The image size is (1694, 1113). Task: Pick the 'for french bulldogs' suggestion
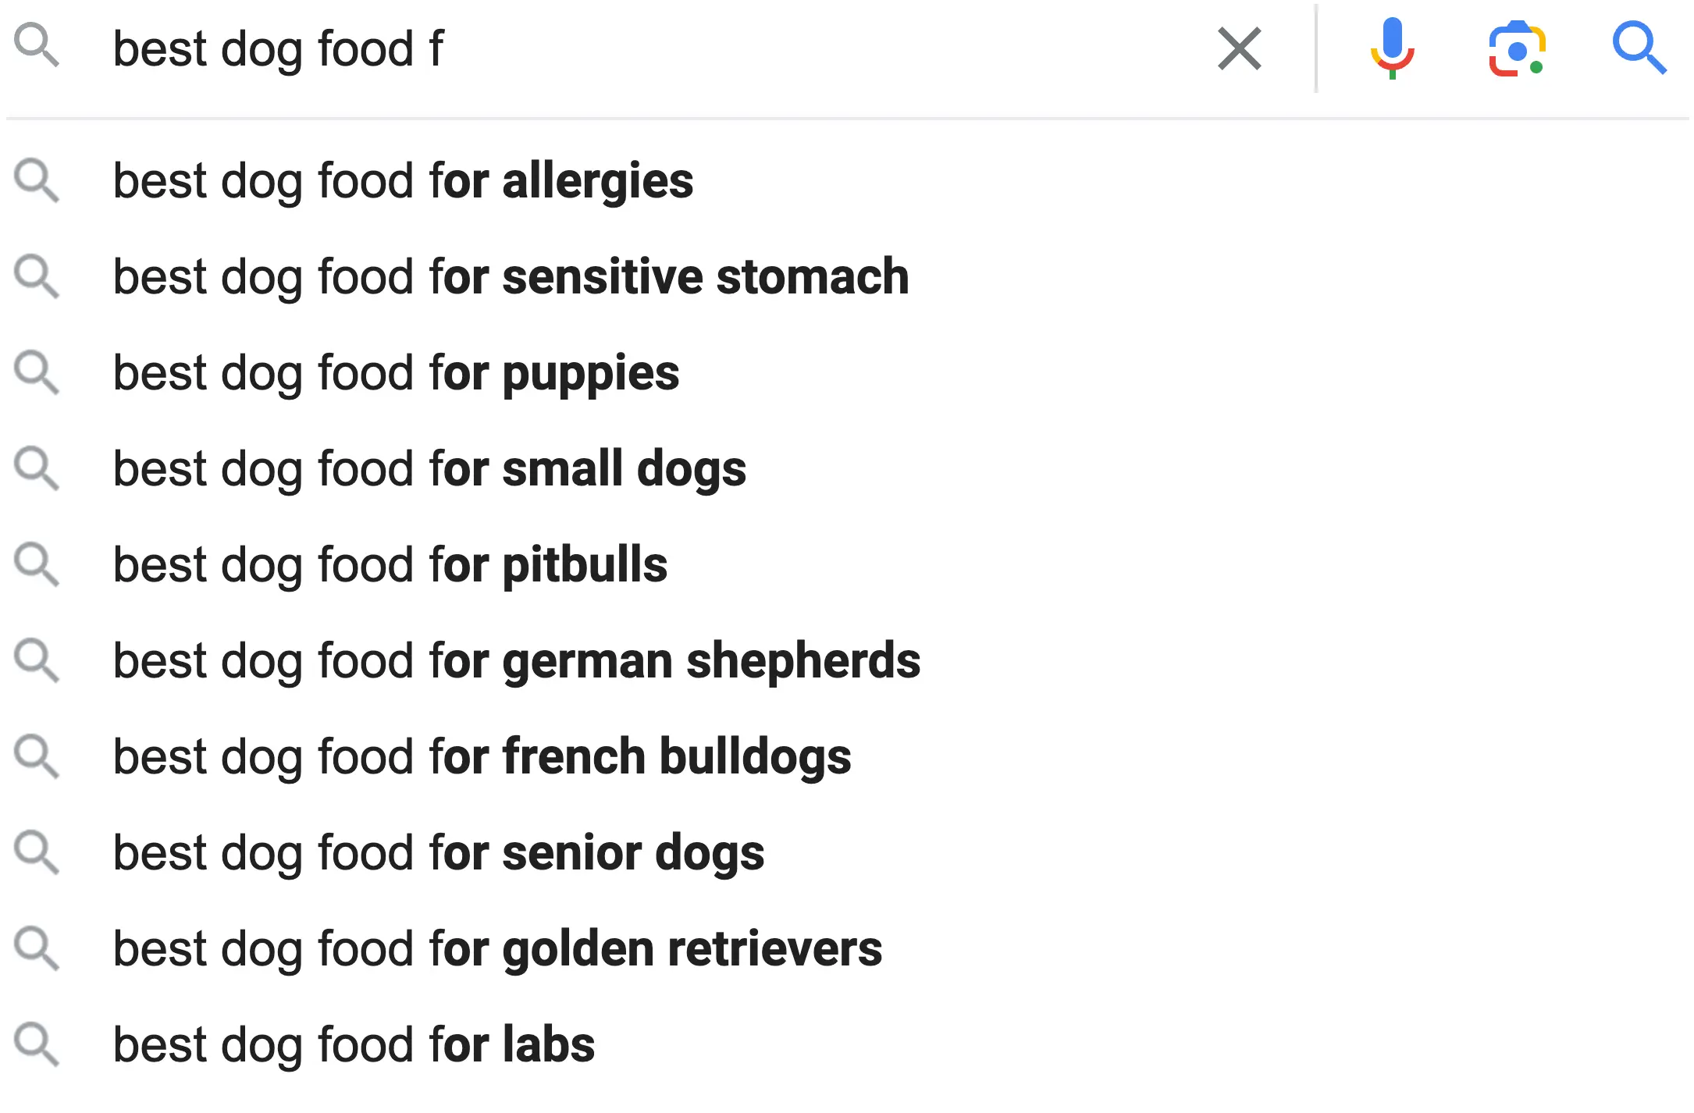pos(482,757)
